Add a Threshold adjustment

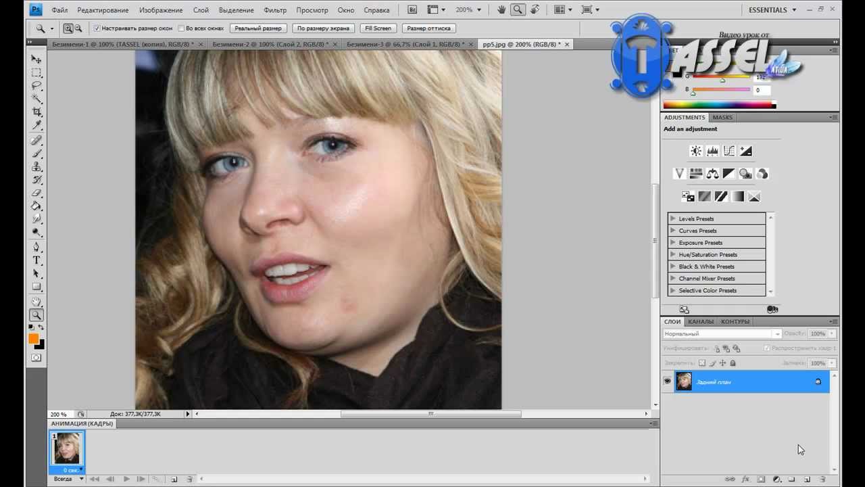[x=721, y=197]
